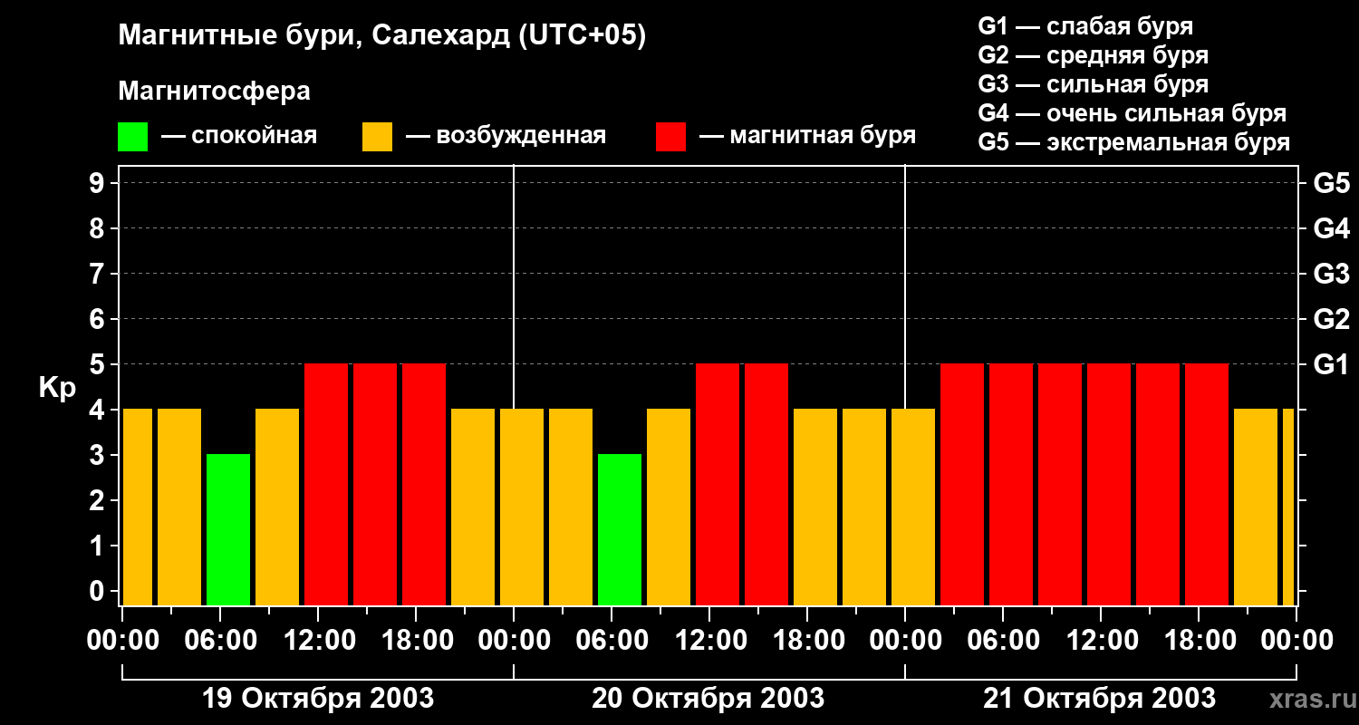Click the red «магнитная буря» legend swatch

tap(671, 137)
